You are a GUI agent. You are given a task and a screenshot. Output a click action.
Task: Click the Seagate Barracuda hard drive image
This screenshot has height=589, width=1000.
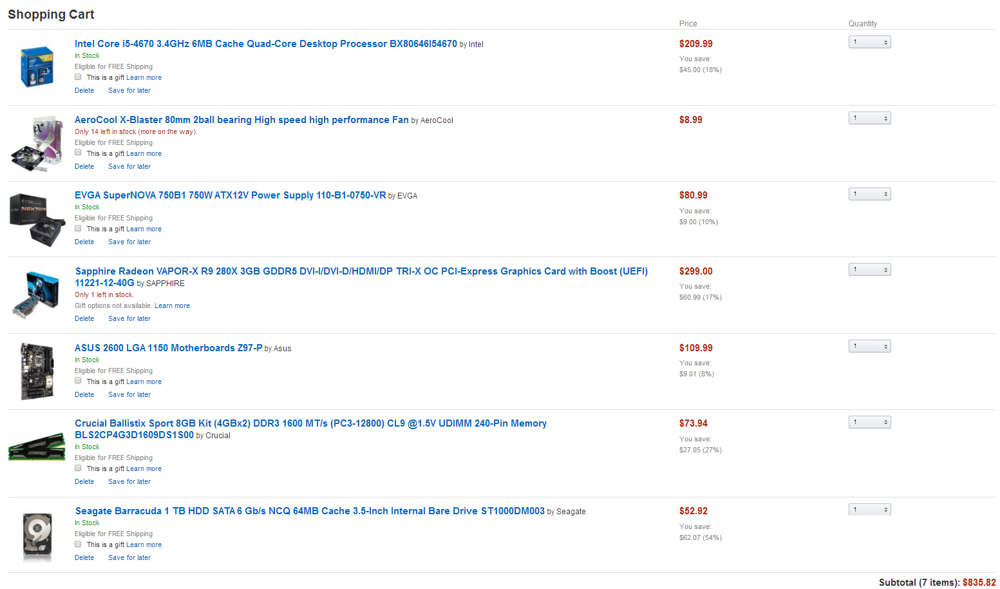tap(37, 535)
